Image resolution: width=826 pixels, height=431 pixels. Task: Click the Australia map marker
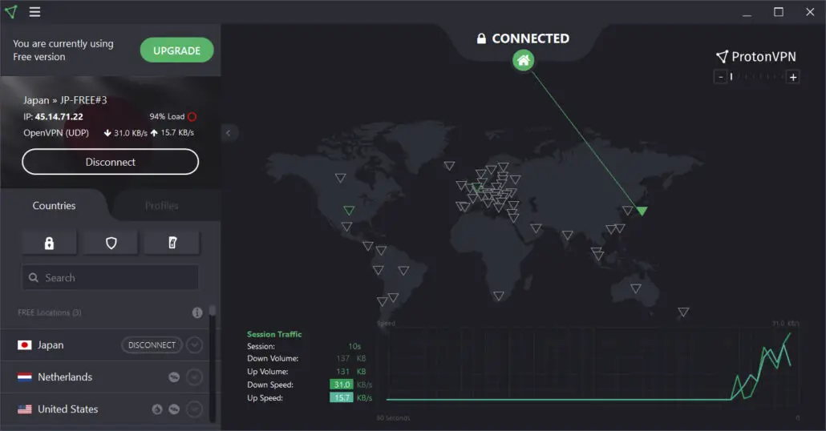coord(636,288)
